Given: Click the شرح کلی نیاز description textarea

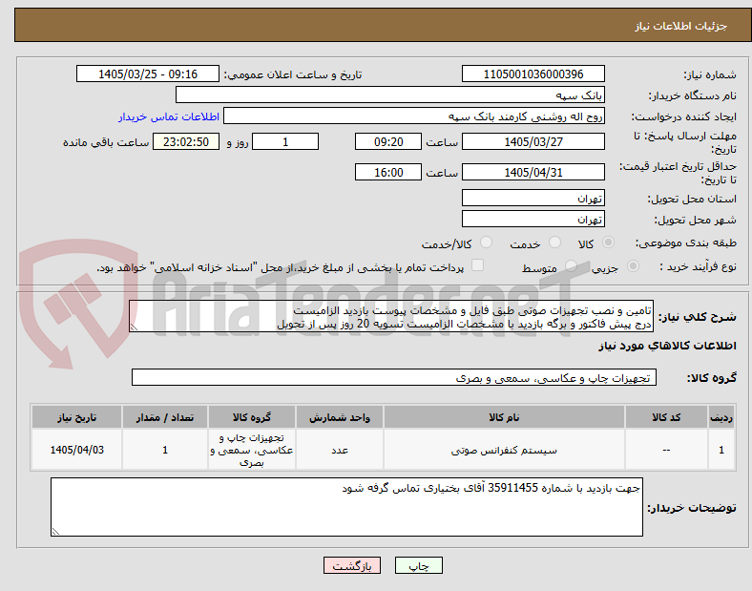Looking at the screenshot, I should click(391, 317).
